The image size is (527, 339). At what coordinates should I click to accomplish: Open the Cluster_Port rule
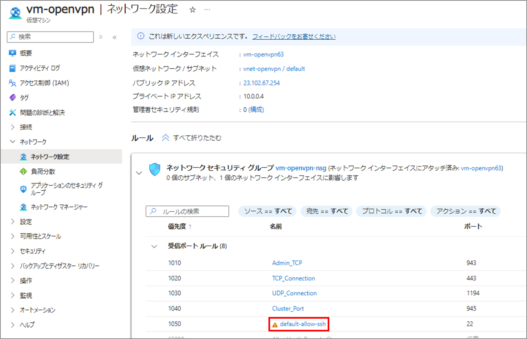tap(288, 309)
